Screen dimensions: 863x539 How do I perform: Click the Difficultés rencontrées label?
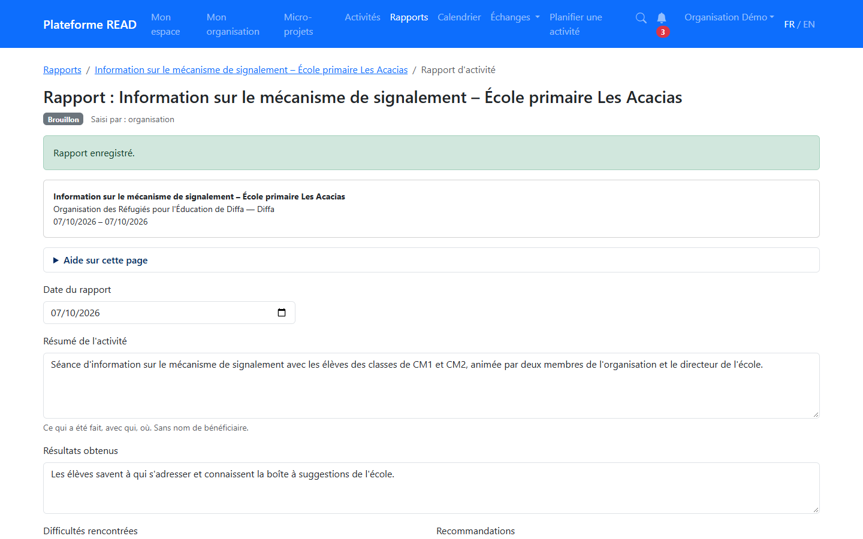click(90, 531)
